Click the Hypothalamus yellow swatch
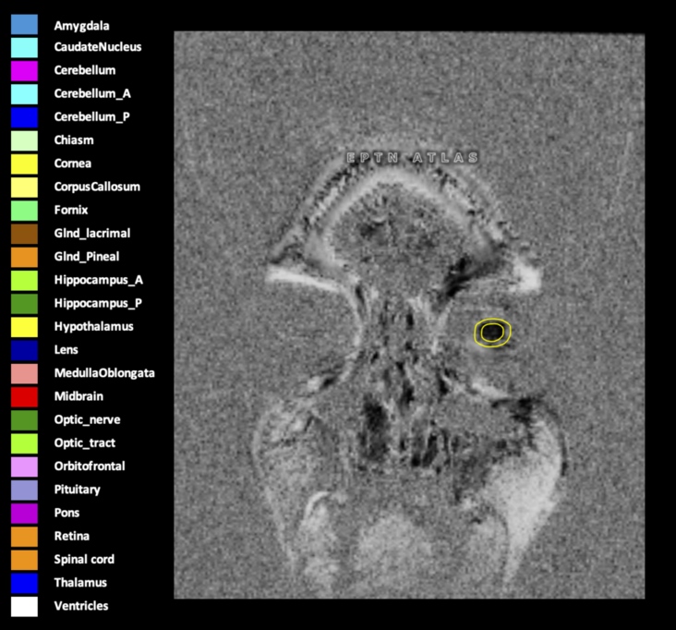 pos(24,327)
